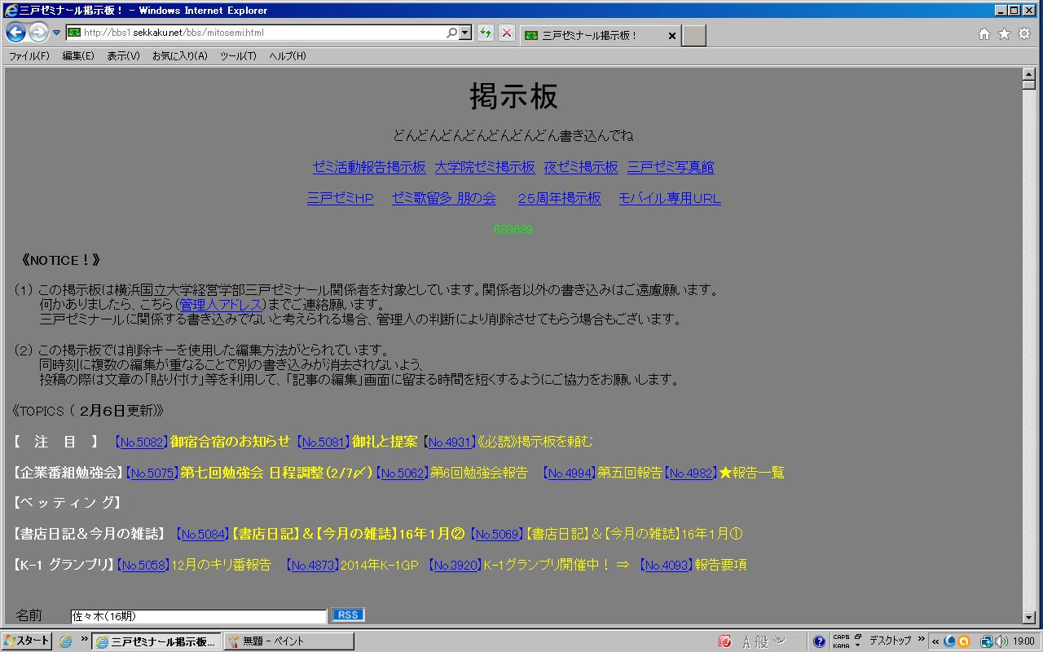
Task: Open the ツール(T) menu
Action: click(x=238, y=55)
